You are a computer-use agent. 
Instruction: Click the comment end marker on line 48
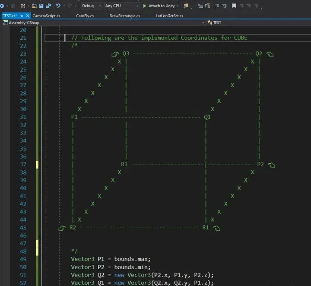tap(74, 251)
